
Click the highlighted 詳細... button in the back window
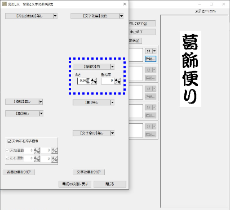click(151, 59)
